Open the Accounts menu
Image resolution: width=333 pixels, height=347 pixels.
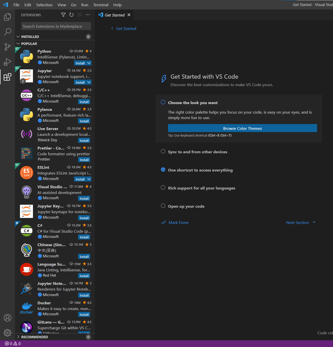tap(7, 318)
